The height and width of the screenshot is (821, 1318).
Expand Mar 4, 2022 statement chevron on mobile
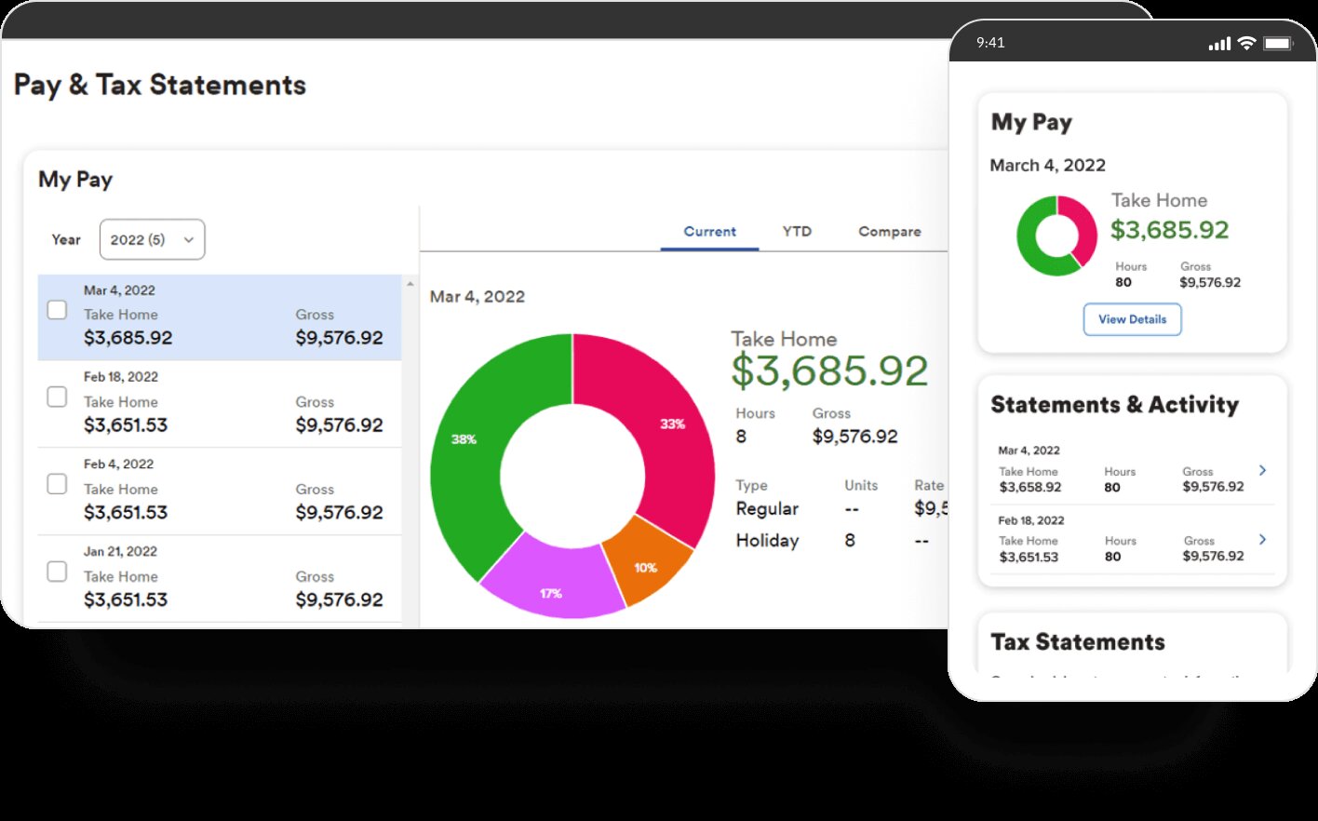coord(1262,471)
